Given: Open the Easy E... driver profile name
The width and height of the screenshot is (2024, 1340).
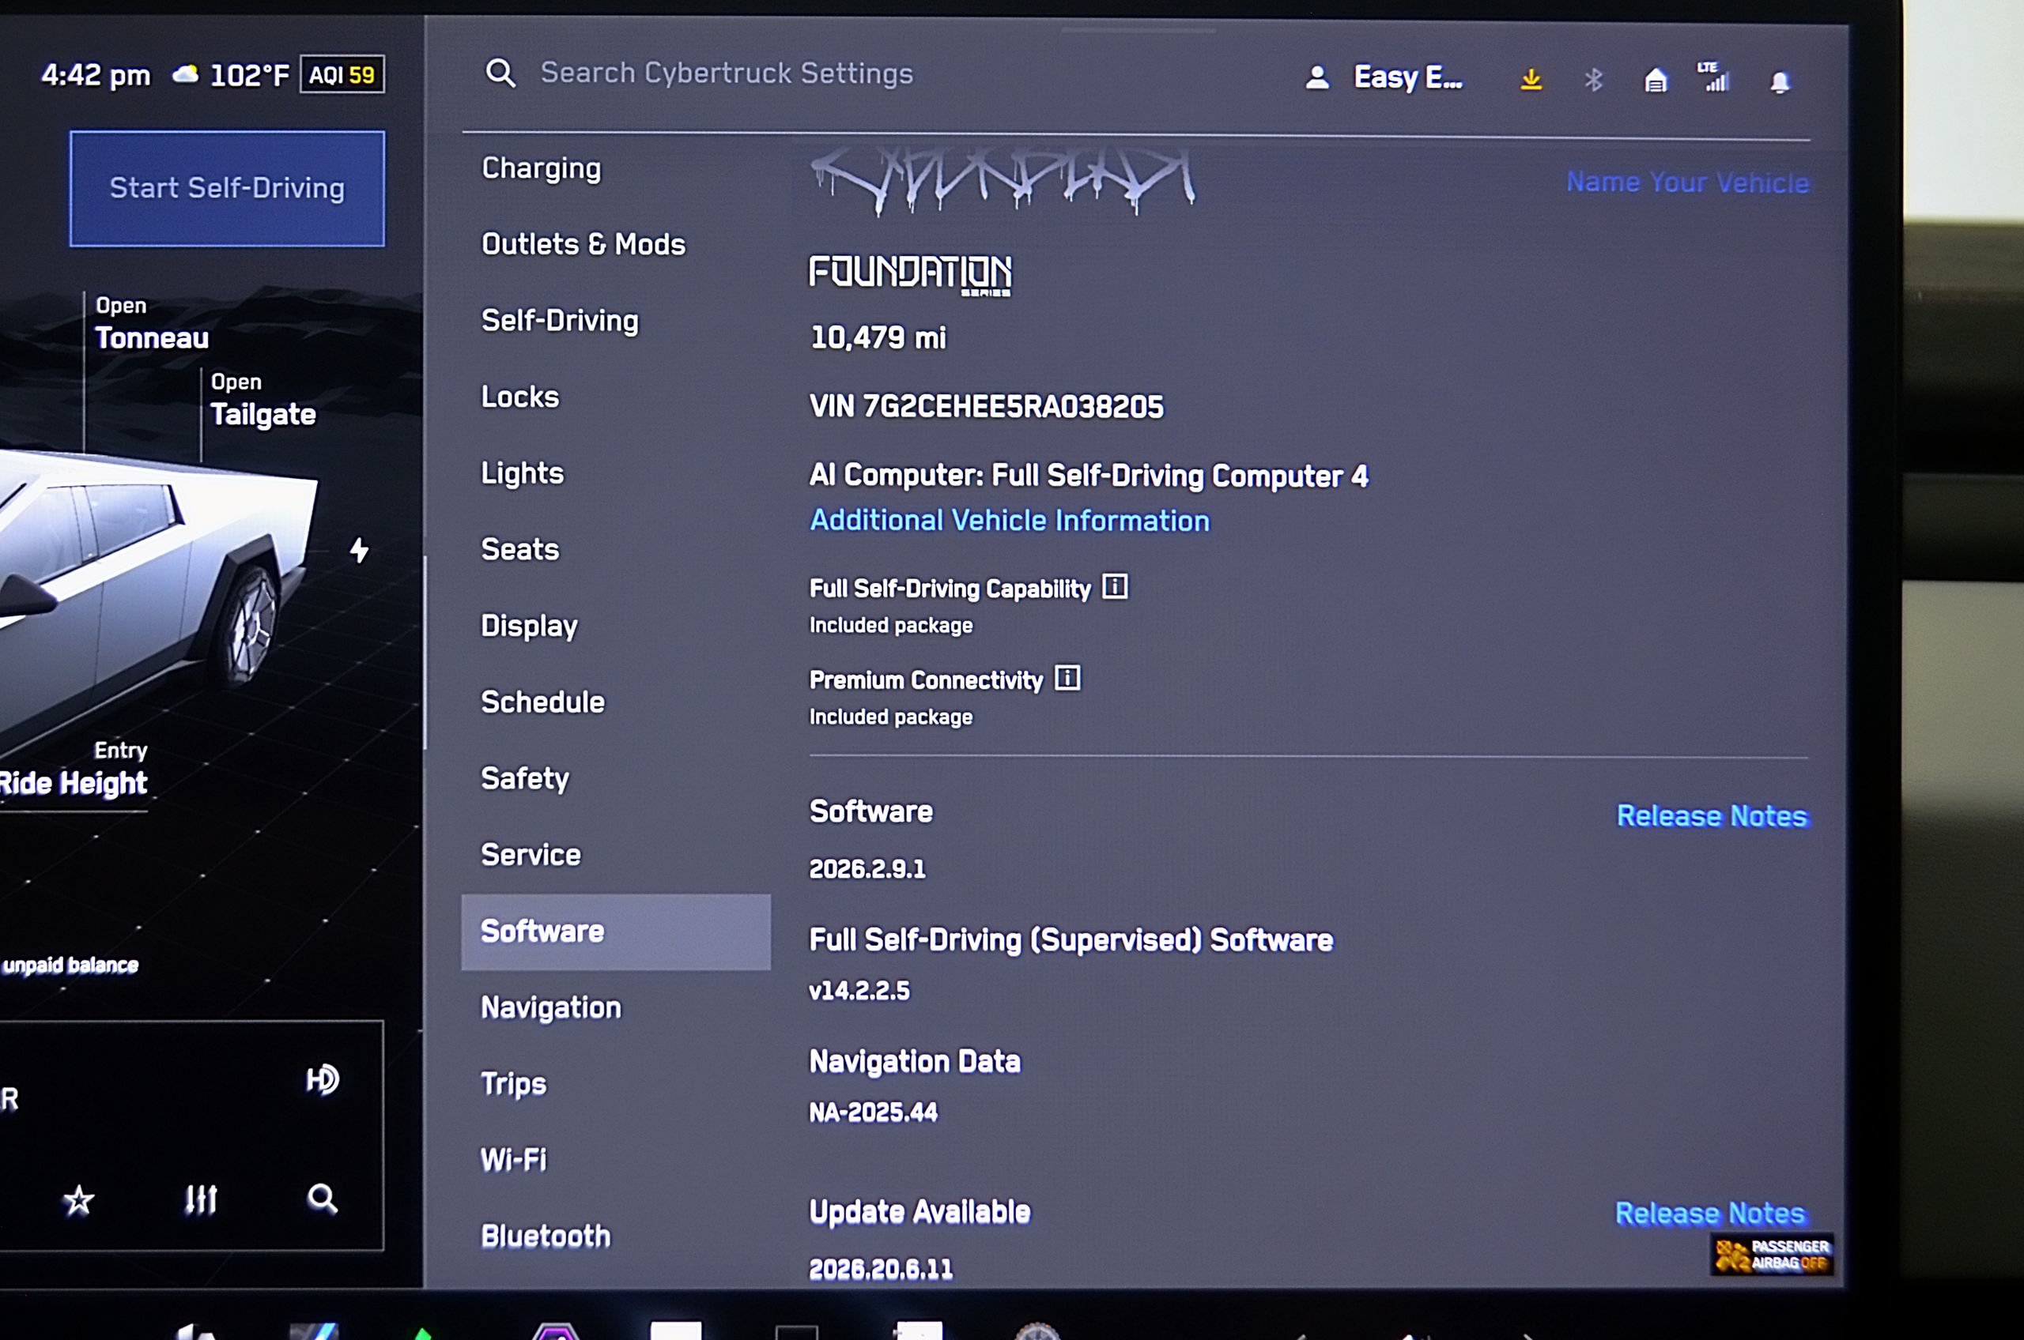Looking at the screenshot, I should pos(1408,77).
